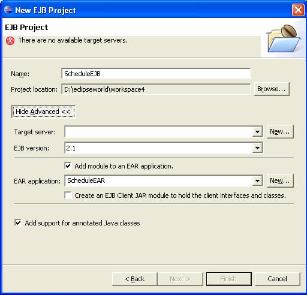
Task: Click the Eclipse icon in title bar
Action: [x=8, y=10]
